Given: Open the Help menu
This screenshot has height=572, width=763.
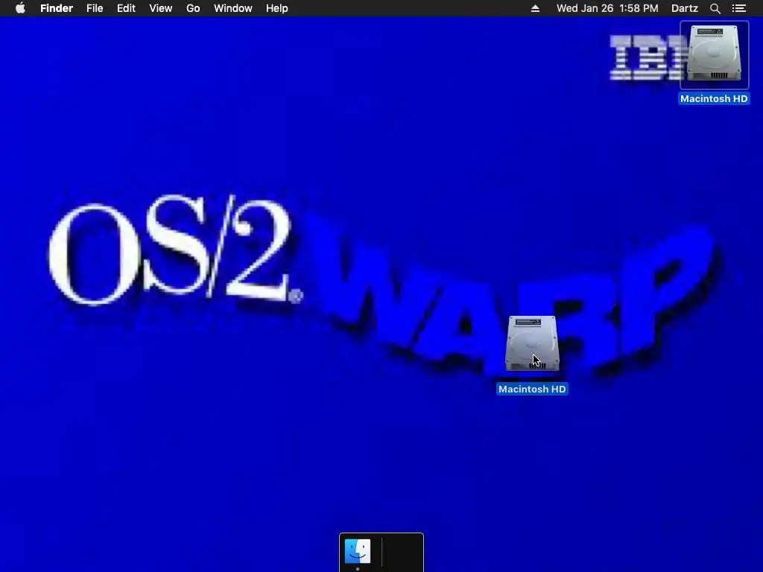Looking at the screenshot, I should pos(277,8).
